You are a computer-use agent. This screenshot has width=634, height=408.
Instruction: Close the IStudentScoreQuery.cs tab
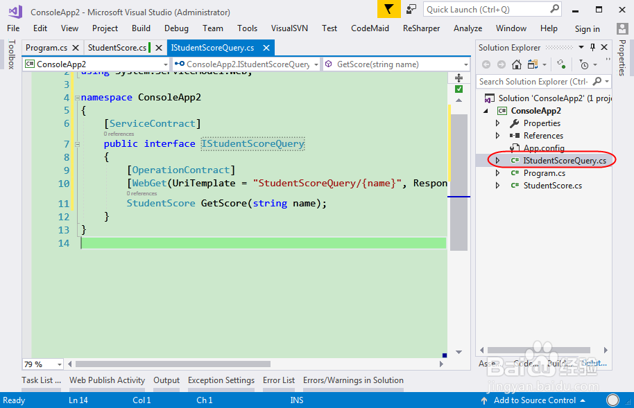click(x=266, y=48)
